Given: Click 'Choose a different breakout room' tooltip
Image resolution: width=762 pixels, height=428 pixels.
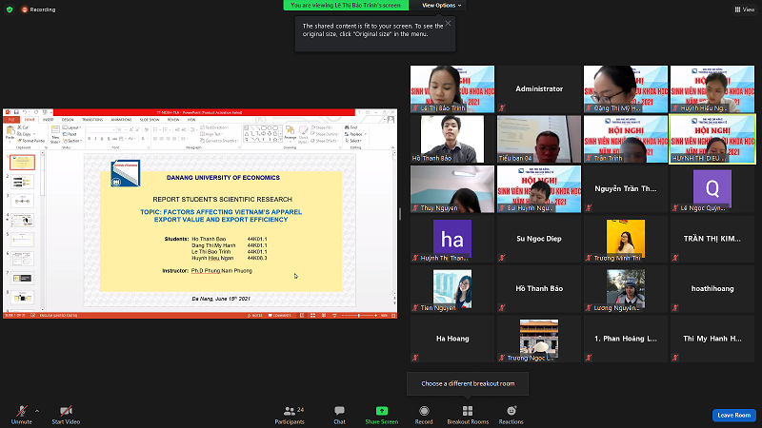Looking at the screenshot, I should coord(468,383).
